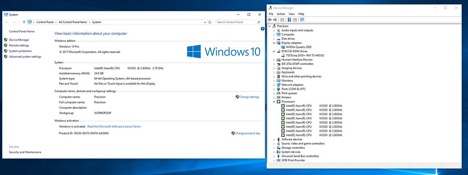
Task: Select the IDE ATA/ATAPI controllers label
Action: pos(297,64)
